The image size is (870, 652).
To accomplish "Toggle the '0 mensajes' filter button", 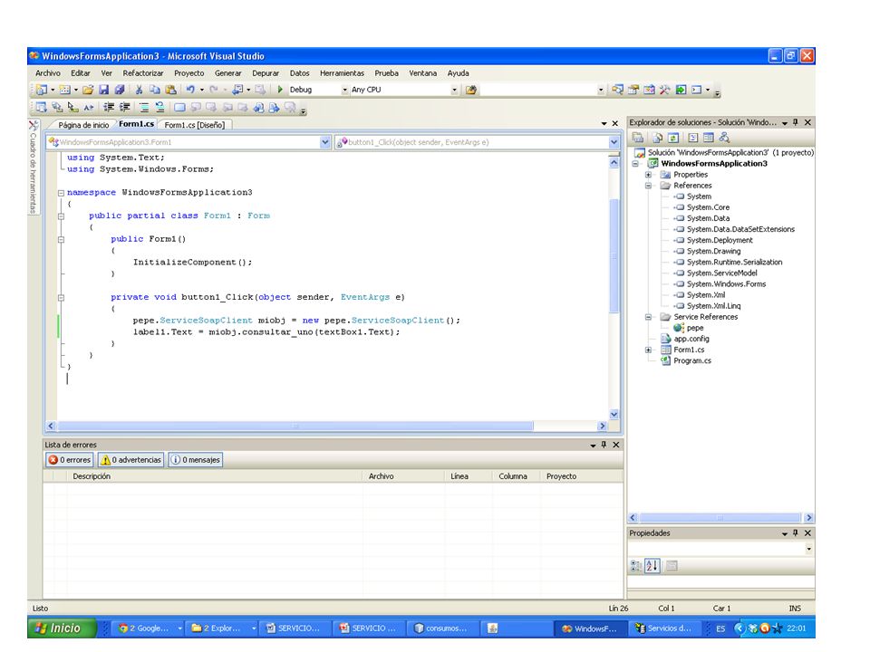I will 196,460.
